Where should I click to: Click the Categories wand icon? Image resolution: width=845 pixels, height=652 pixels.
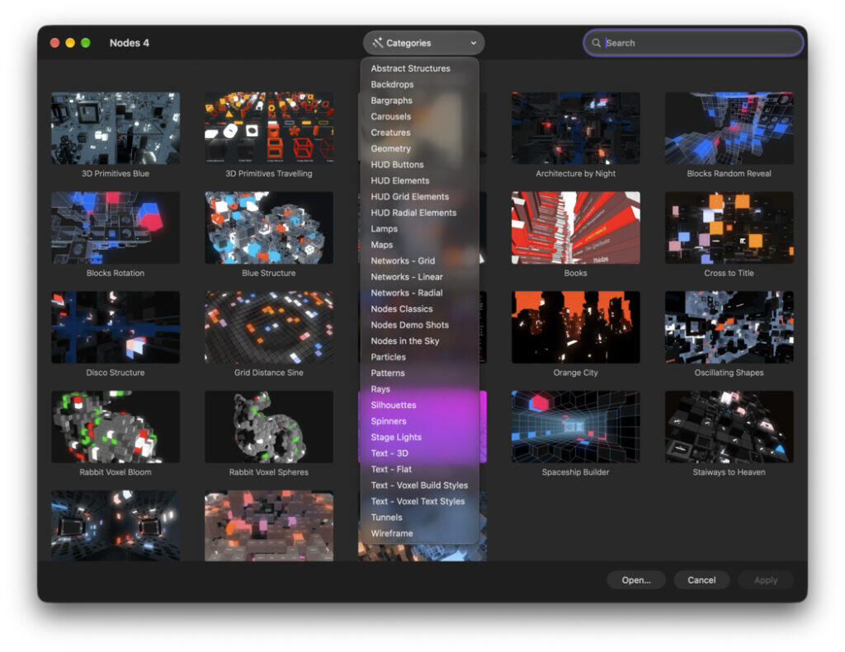click(x=378, y=43)
